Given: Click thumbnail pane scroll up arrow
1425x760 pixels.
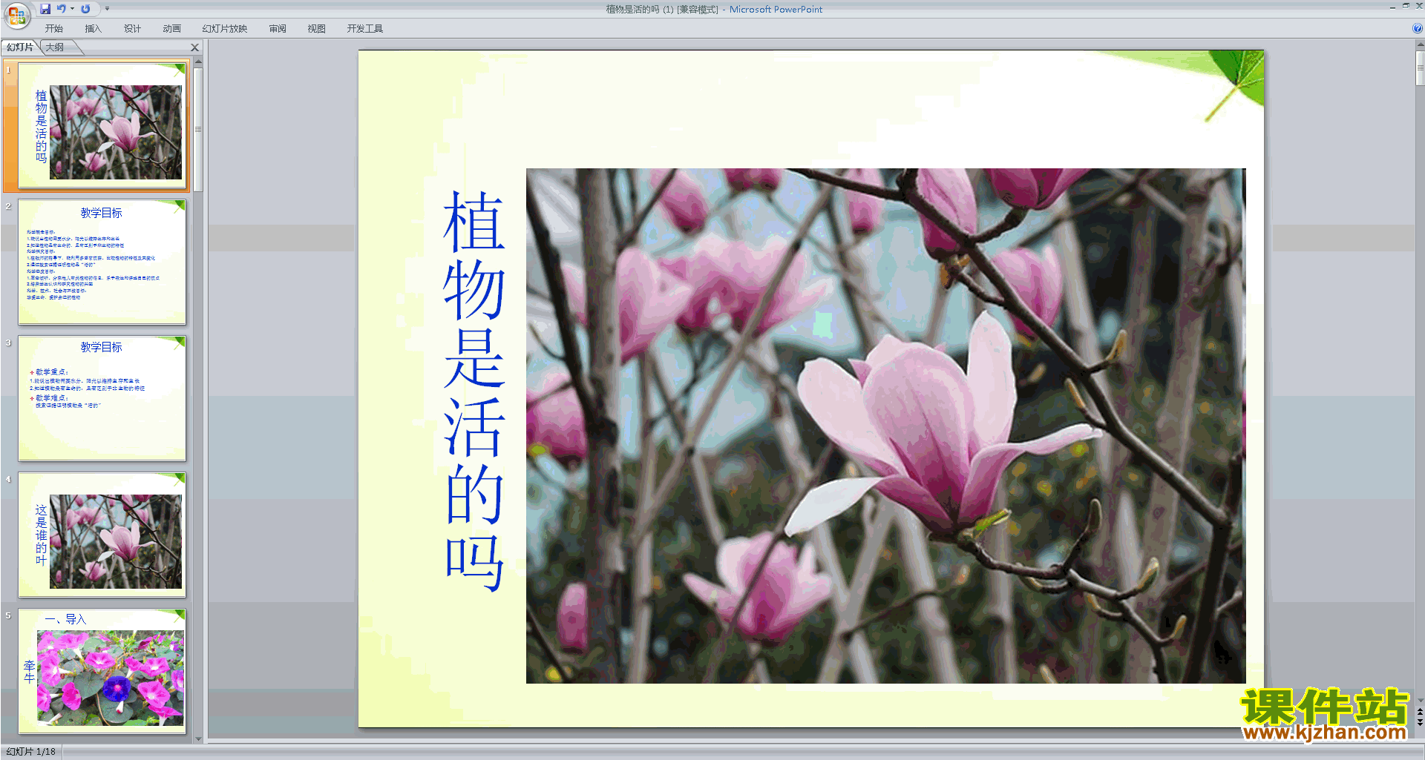Looking at the screenshot, I should pos(198,62).
